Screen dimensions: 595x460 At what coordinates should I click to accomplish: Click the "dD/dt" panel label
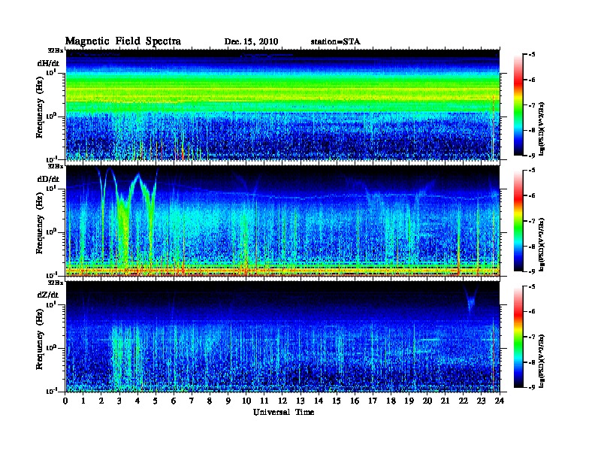pos(48,179)
